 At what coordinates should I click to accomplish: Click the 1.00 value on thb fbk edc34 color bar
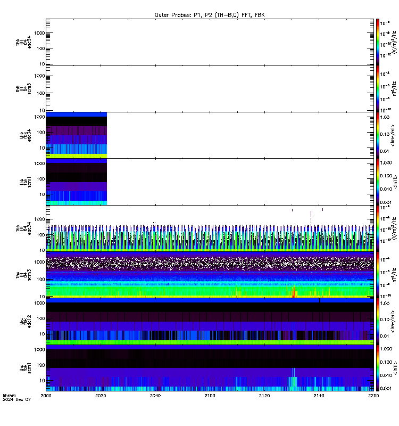[x=385, y=117]
